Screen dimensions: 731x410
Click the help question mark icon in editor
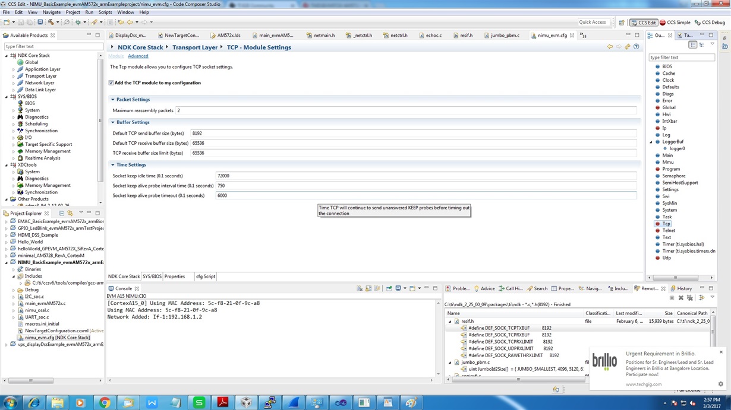click(x=636, y=47)
